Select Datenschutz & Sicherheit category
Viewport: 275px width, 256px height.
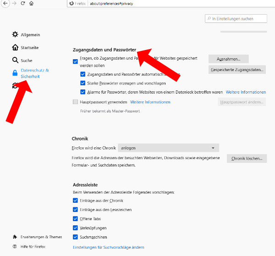34,73
